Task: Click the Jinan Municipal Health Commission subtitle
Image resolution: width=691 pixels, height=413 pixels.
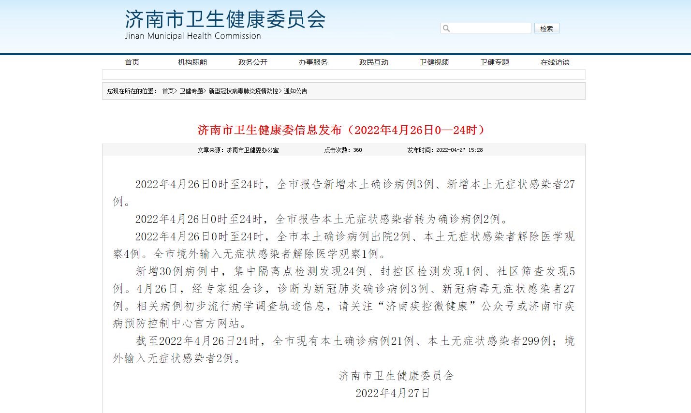Action: [193, 36]
